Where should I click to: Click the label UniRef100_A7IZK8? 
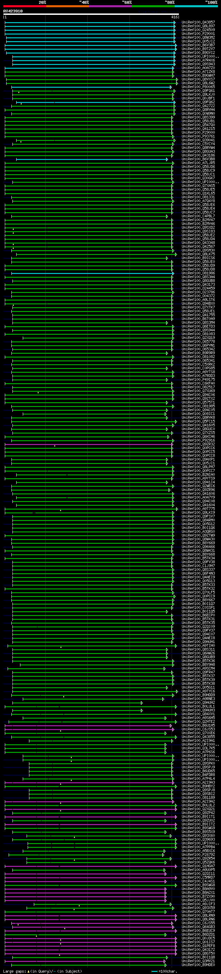tap(198, 72)
